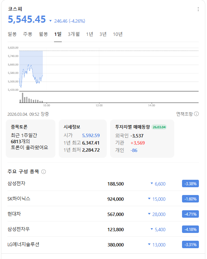This screenshot has height=259, width=207.
Task: Click the 6813개의 discussion count text
Action: (20, 142)
